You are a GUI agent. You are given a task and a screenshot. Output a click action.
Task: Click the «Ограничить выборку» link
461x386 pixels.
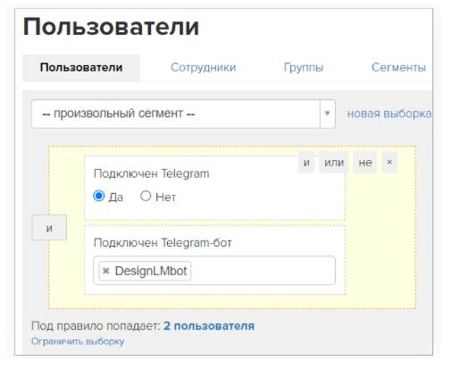pyautogui.click(x=78, y=341)
